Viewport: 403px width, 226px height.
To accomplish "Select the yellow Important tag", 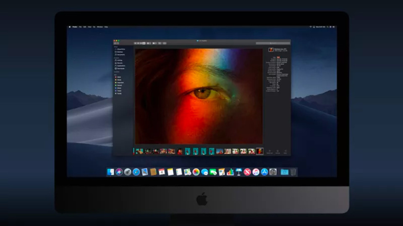I will [x=119, y=82].
